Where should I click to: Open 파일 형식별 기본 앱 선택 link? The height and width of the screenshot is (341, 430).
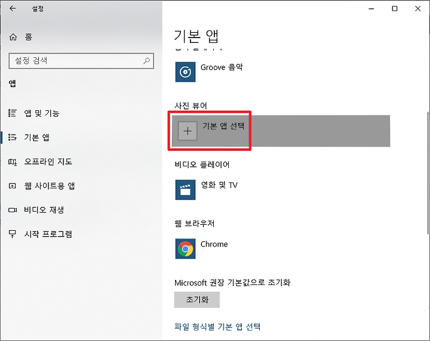coord(217,327)
